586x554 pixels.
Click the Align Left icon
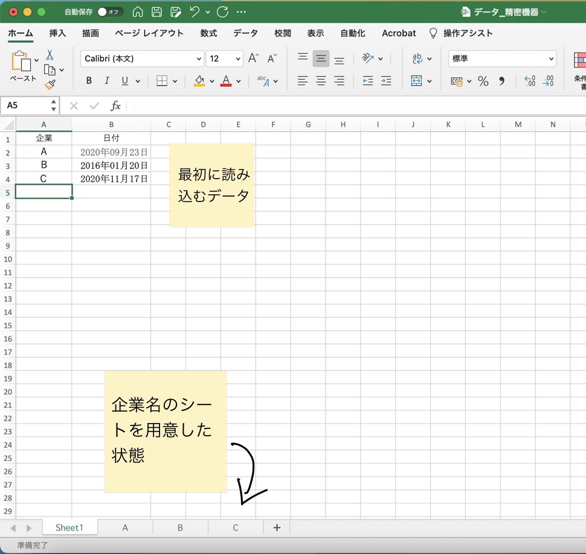(303, 81)
